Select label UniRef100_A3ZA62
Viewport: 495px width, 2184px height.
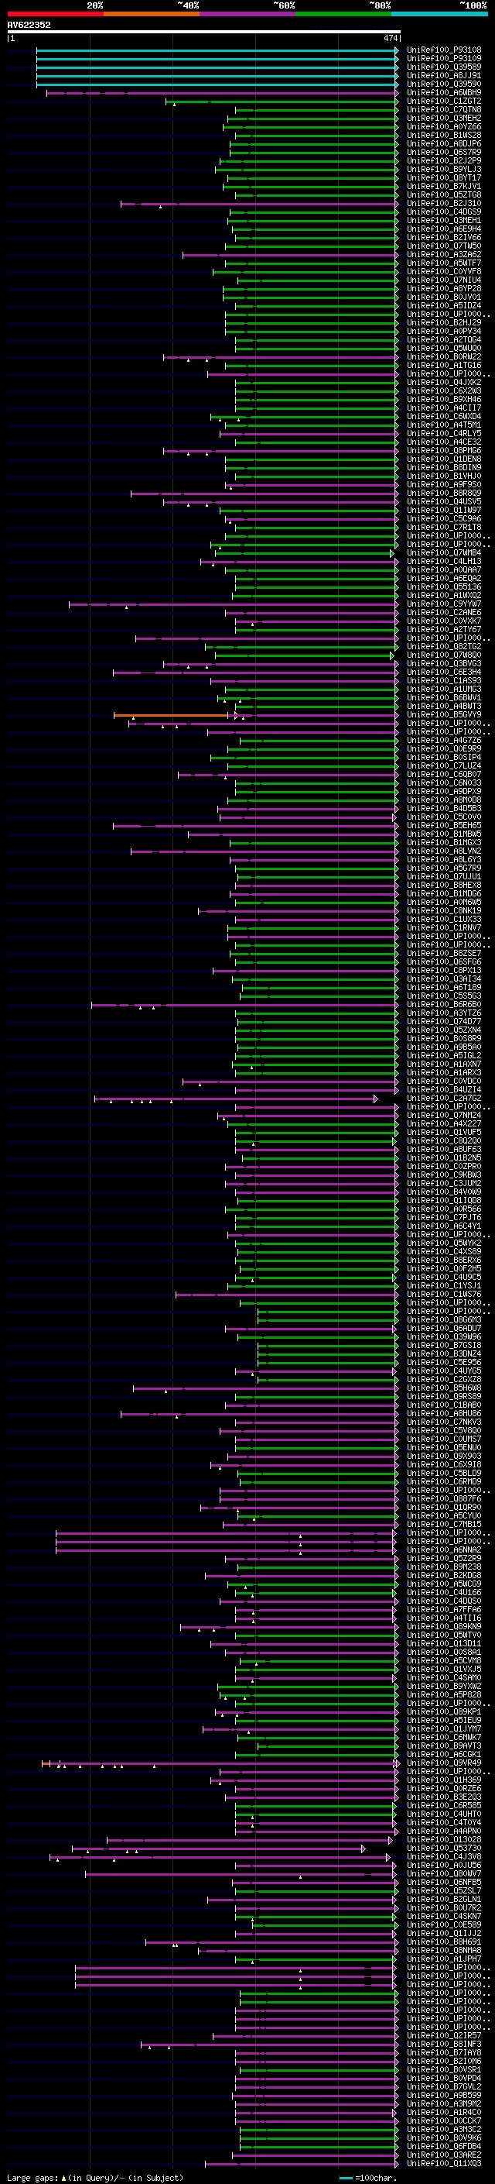coord(444,254)
